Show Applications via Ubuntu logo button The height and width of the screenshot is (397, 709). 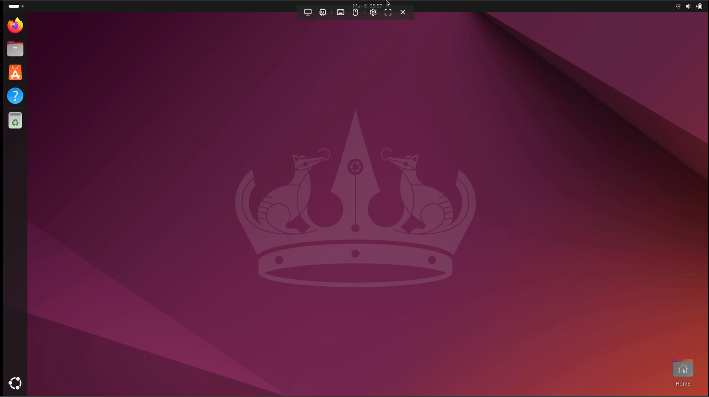click(x=15, y=383)
